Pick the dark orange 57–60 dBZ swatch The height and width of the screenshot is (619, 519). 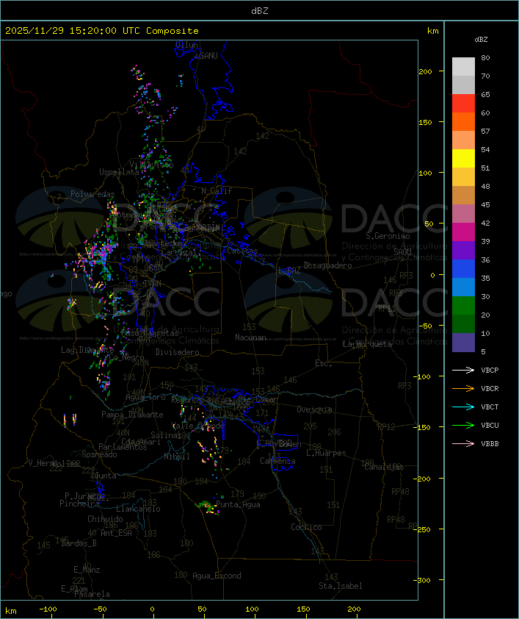[463, 121]
